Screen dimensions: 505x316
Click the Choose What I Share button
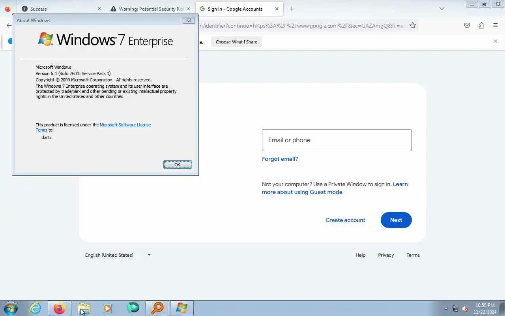coord(236,41)
